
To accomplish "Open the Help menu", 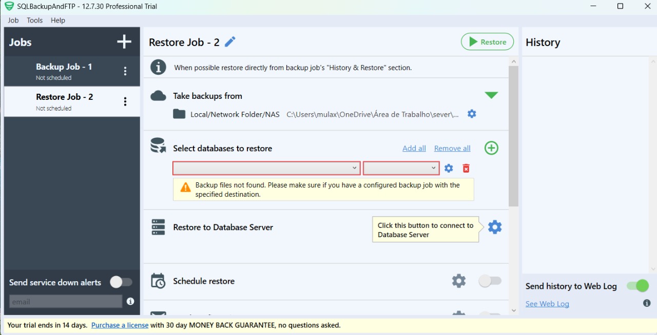I will pyautogui.click(x=58, y=20).
